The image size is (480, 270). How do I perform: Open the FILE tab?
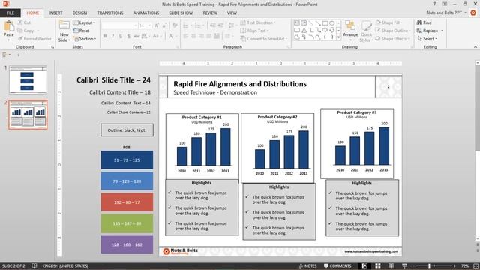coord(10,13)
